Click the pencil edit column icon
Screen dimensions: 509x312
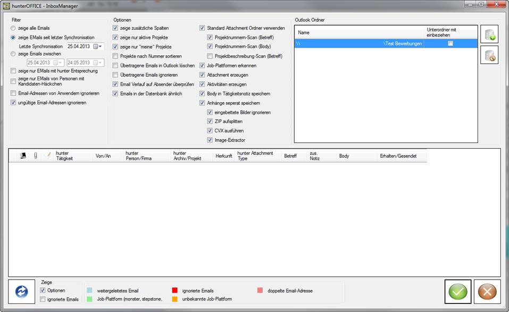click(x=48, y=156)
